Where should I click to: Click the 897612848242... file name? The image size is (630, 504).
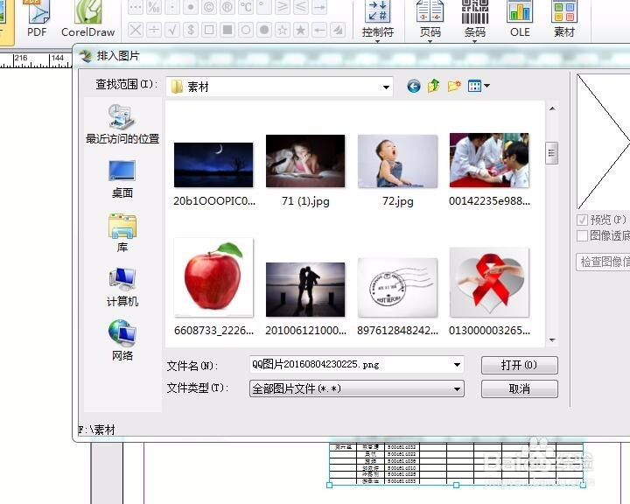coord(397,331)
